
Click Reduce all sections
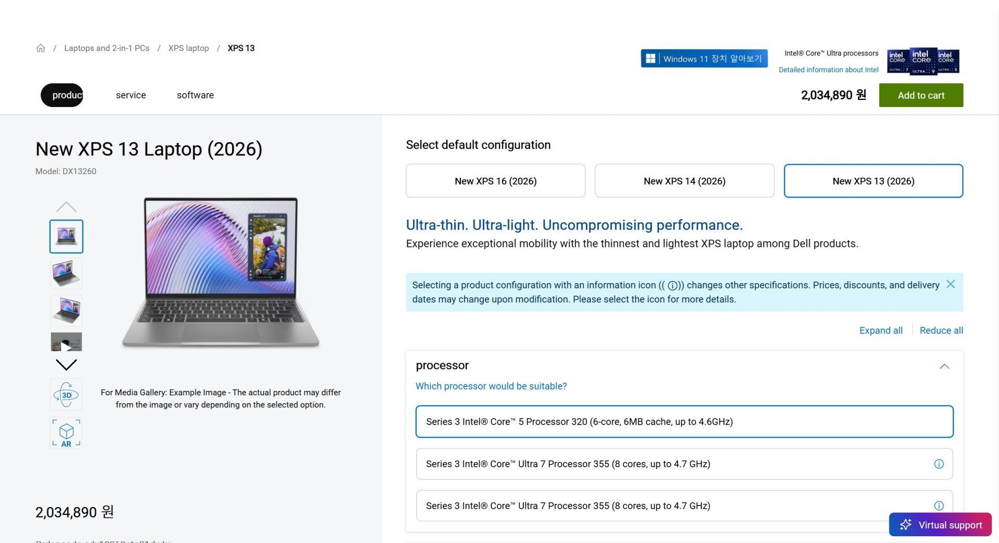coord(941,330)
